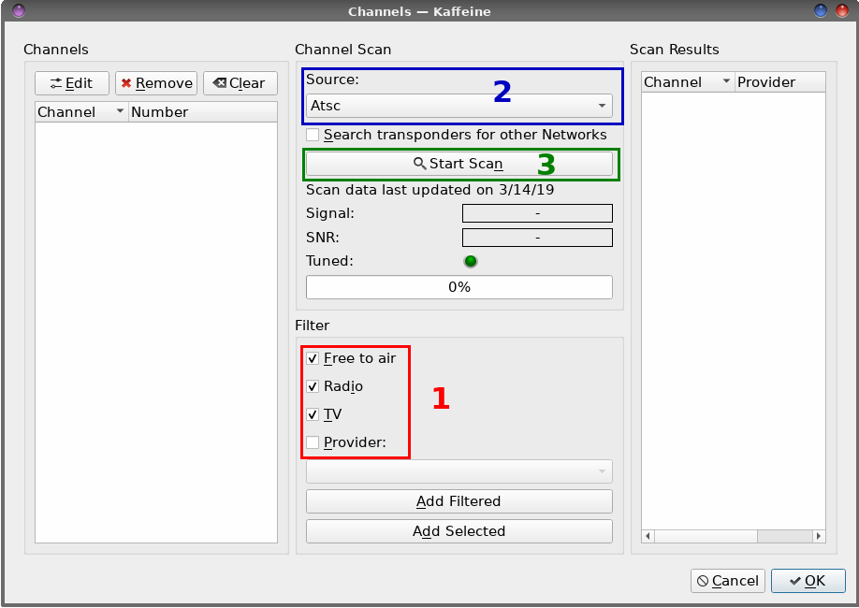Click the Clear channels button
This screenshot has width=859, height=608.
pyautogui.click(x=240, y=83)
